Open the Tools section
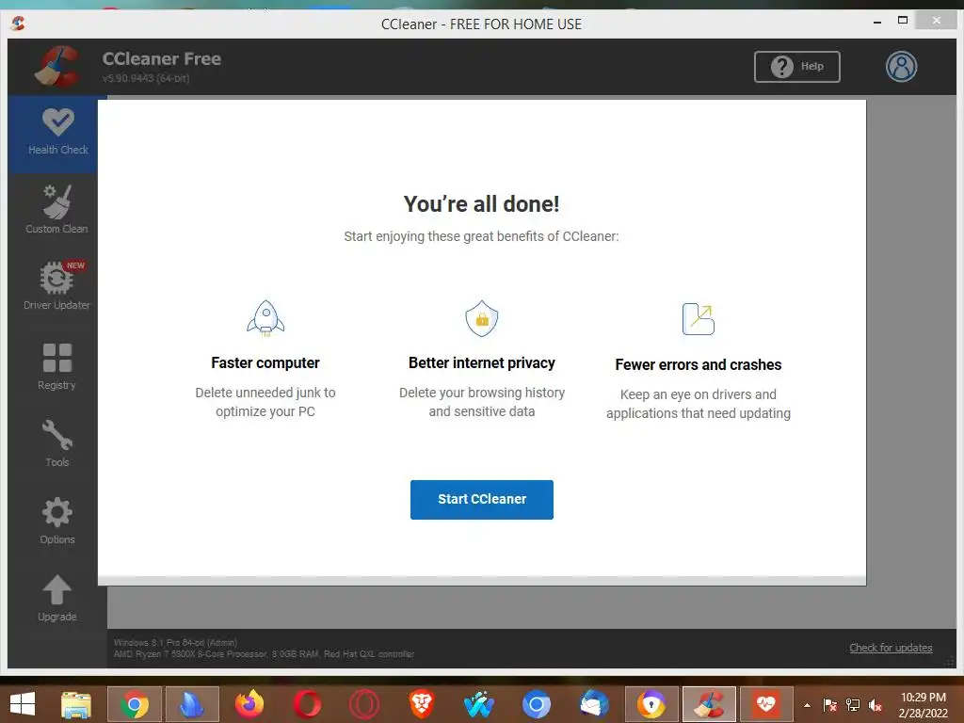The width and height of the screenshot is (964, 723). [56, 443]
